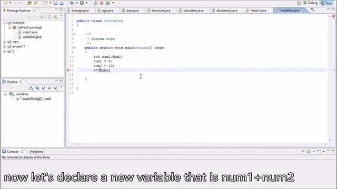
Task: Switch to the Java perspective
Action: (326, 3)
